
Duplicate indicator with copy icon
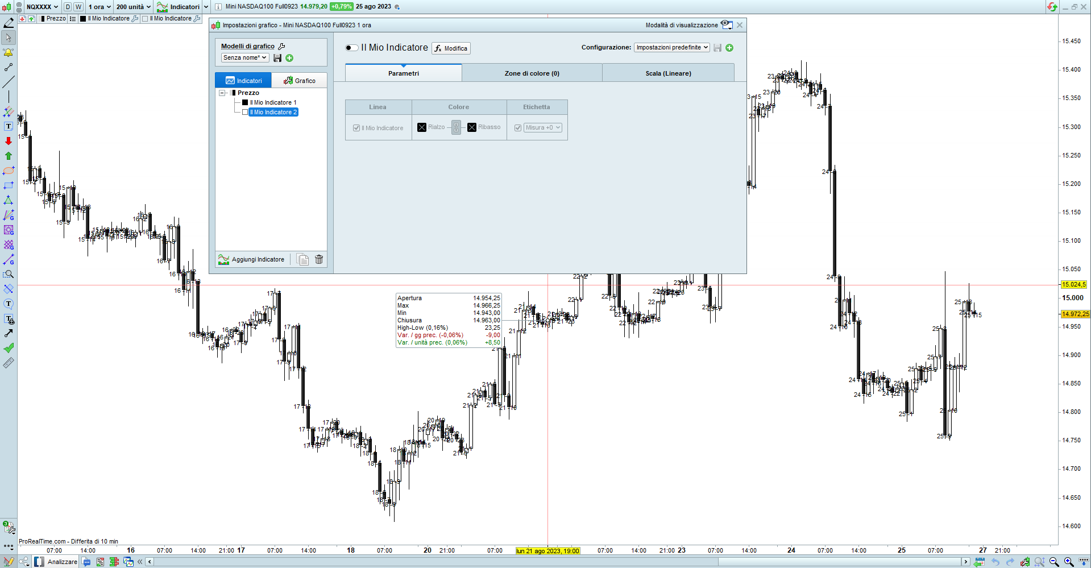(x=303, y=259)
